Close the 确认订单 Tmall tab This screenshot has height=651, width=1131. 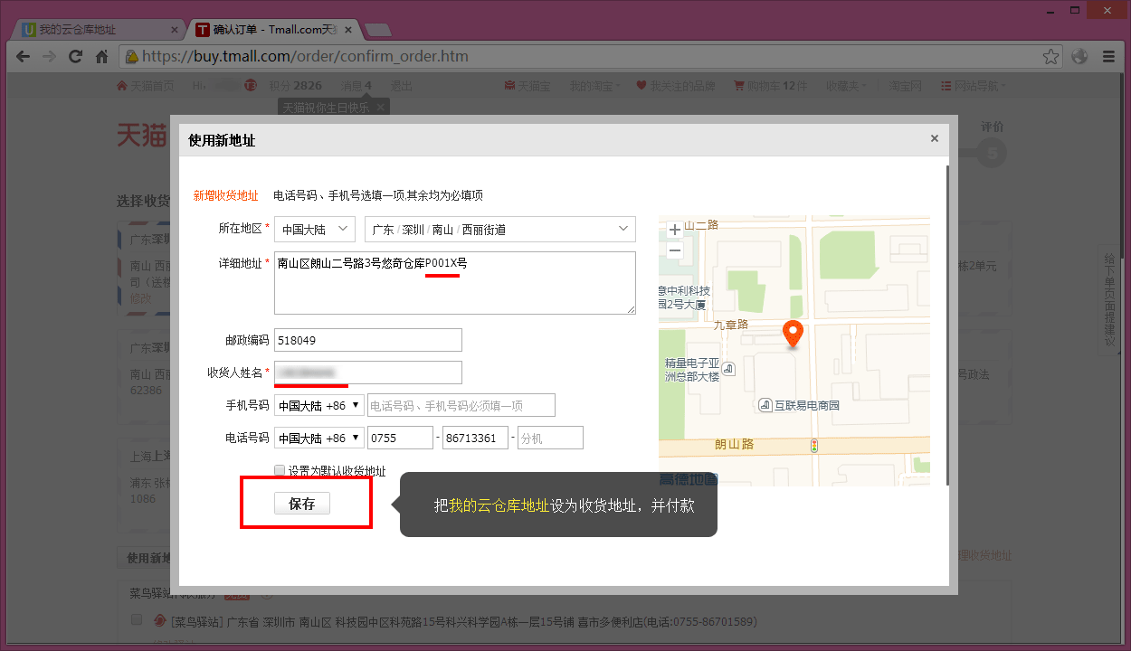tap(349, 30)
